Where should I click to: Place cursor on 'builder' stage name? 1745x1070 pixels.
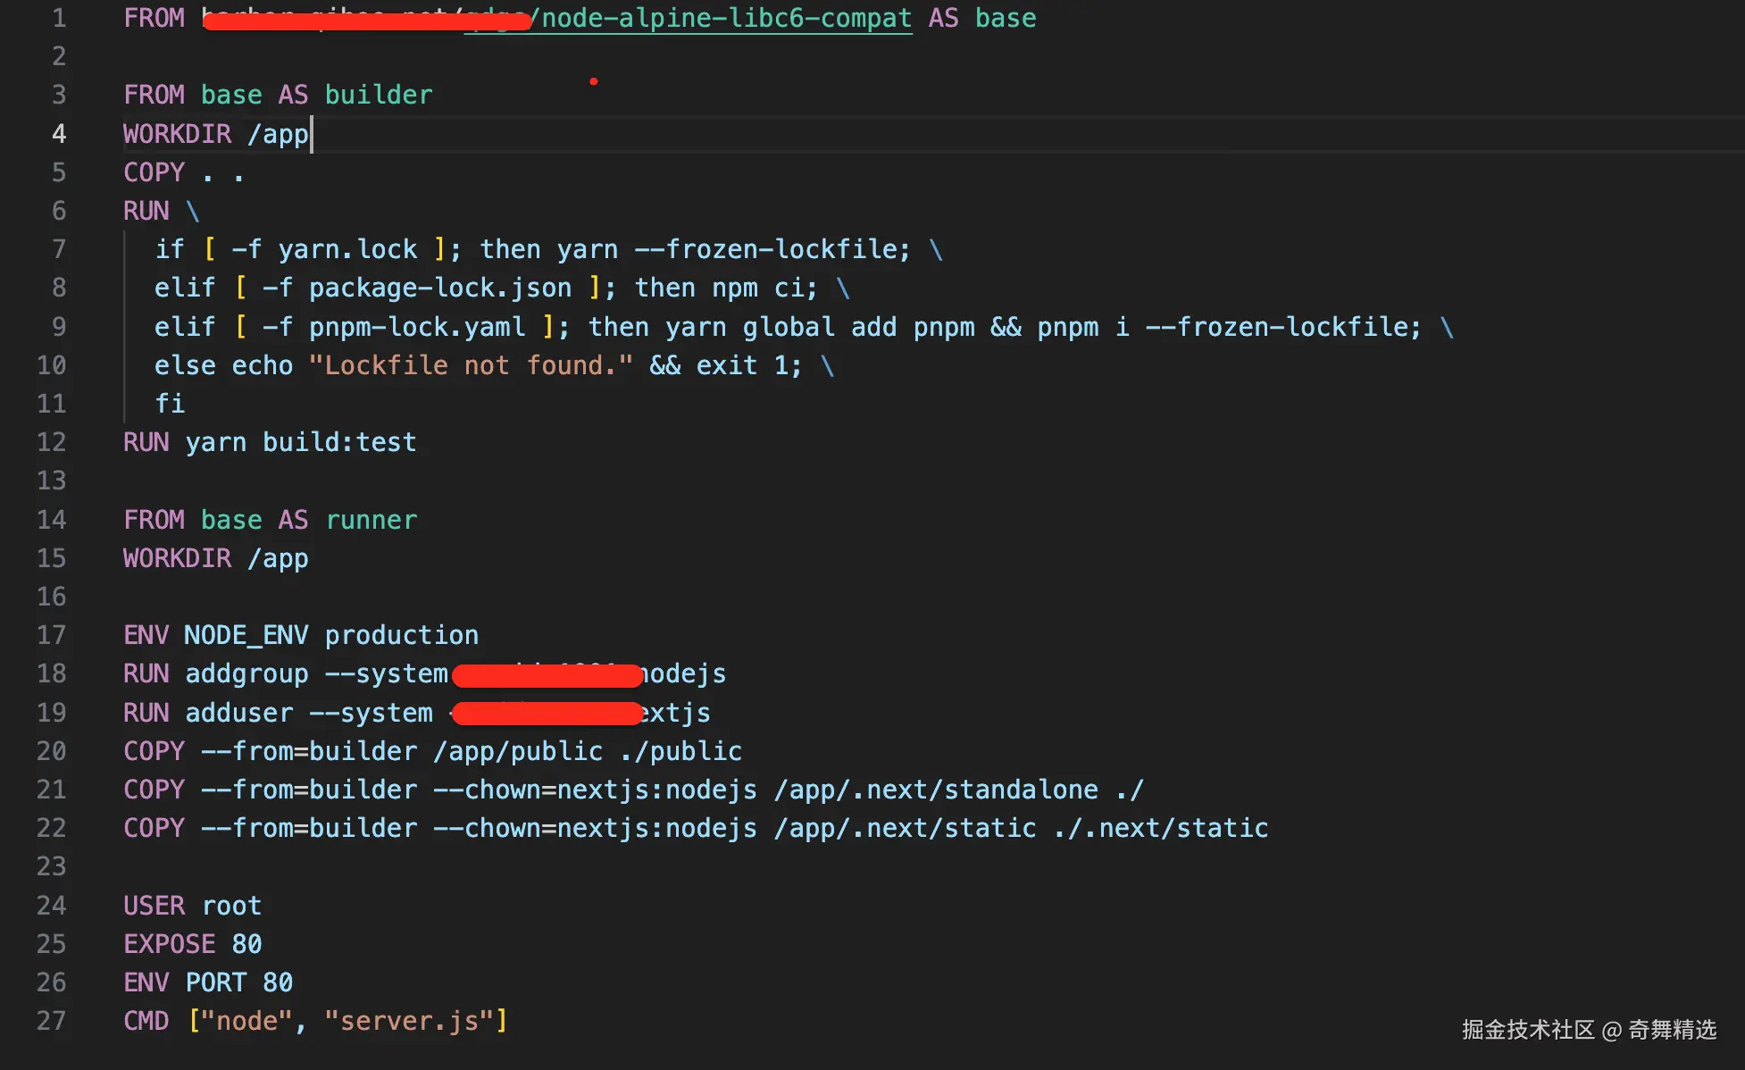(378, 95)
